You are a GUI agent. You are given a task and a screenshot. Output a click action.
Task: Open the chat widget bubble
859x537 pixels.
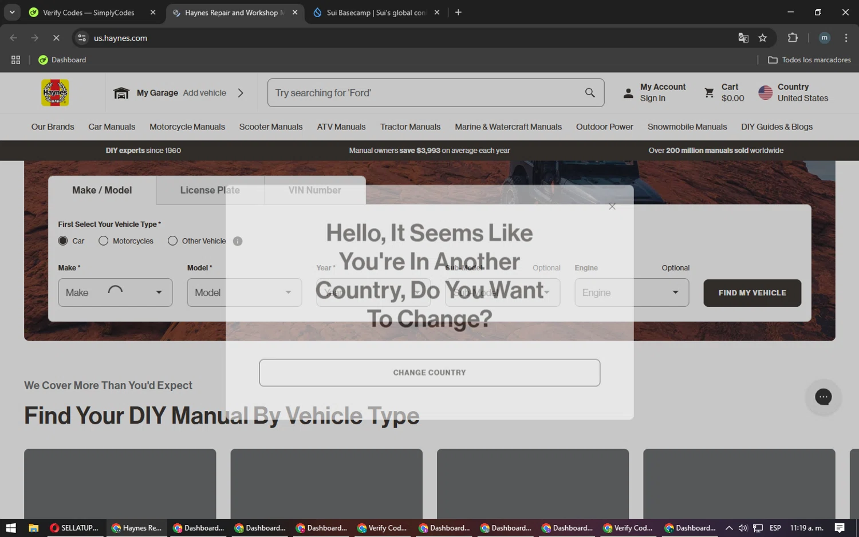click(x=823, y=397)
